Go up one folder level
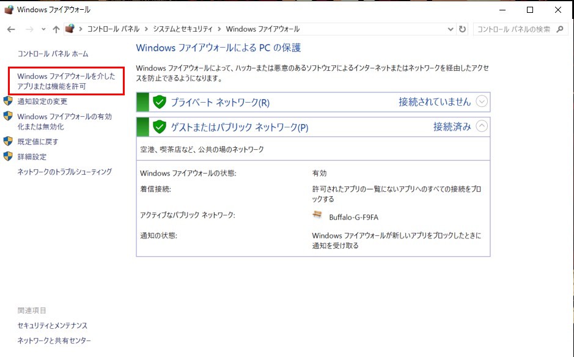The width and height of the screenshot is (574, 357). [56, 29]
